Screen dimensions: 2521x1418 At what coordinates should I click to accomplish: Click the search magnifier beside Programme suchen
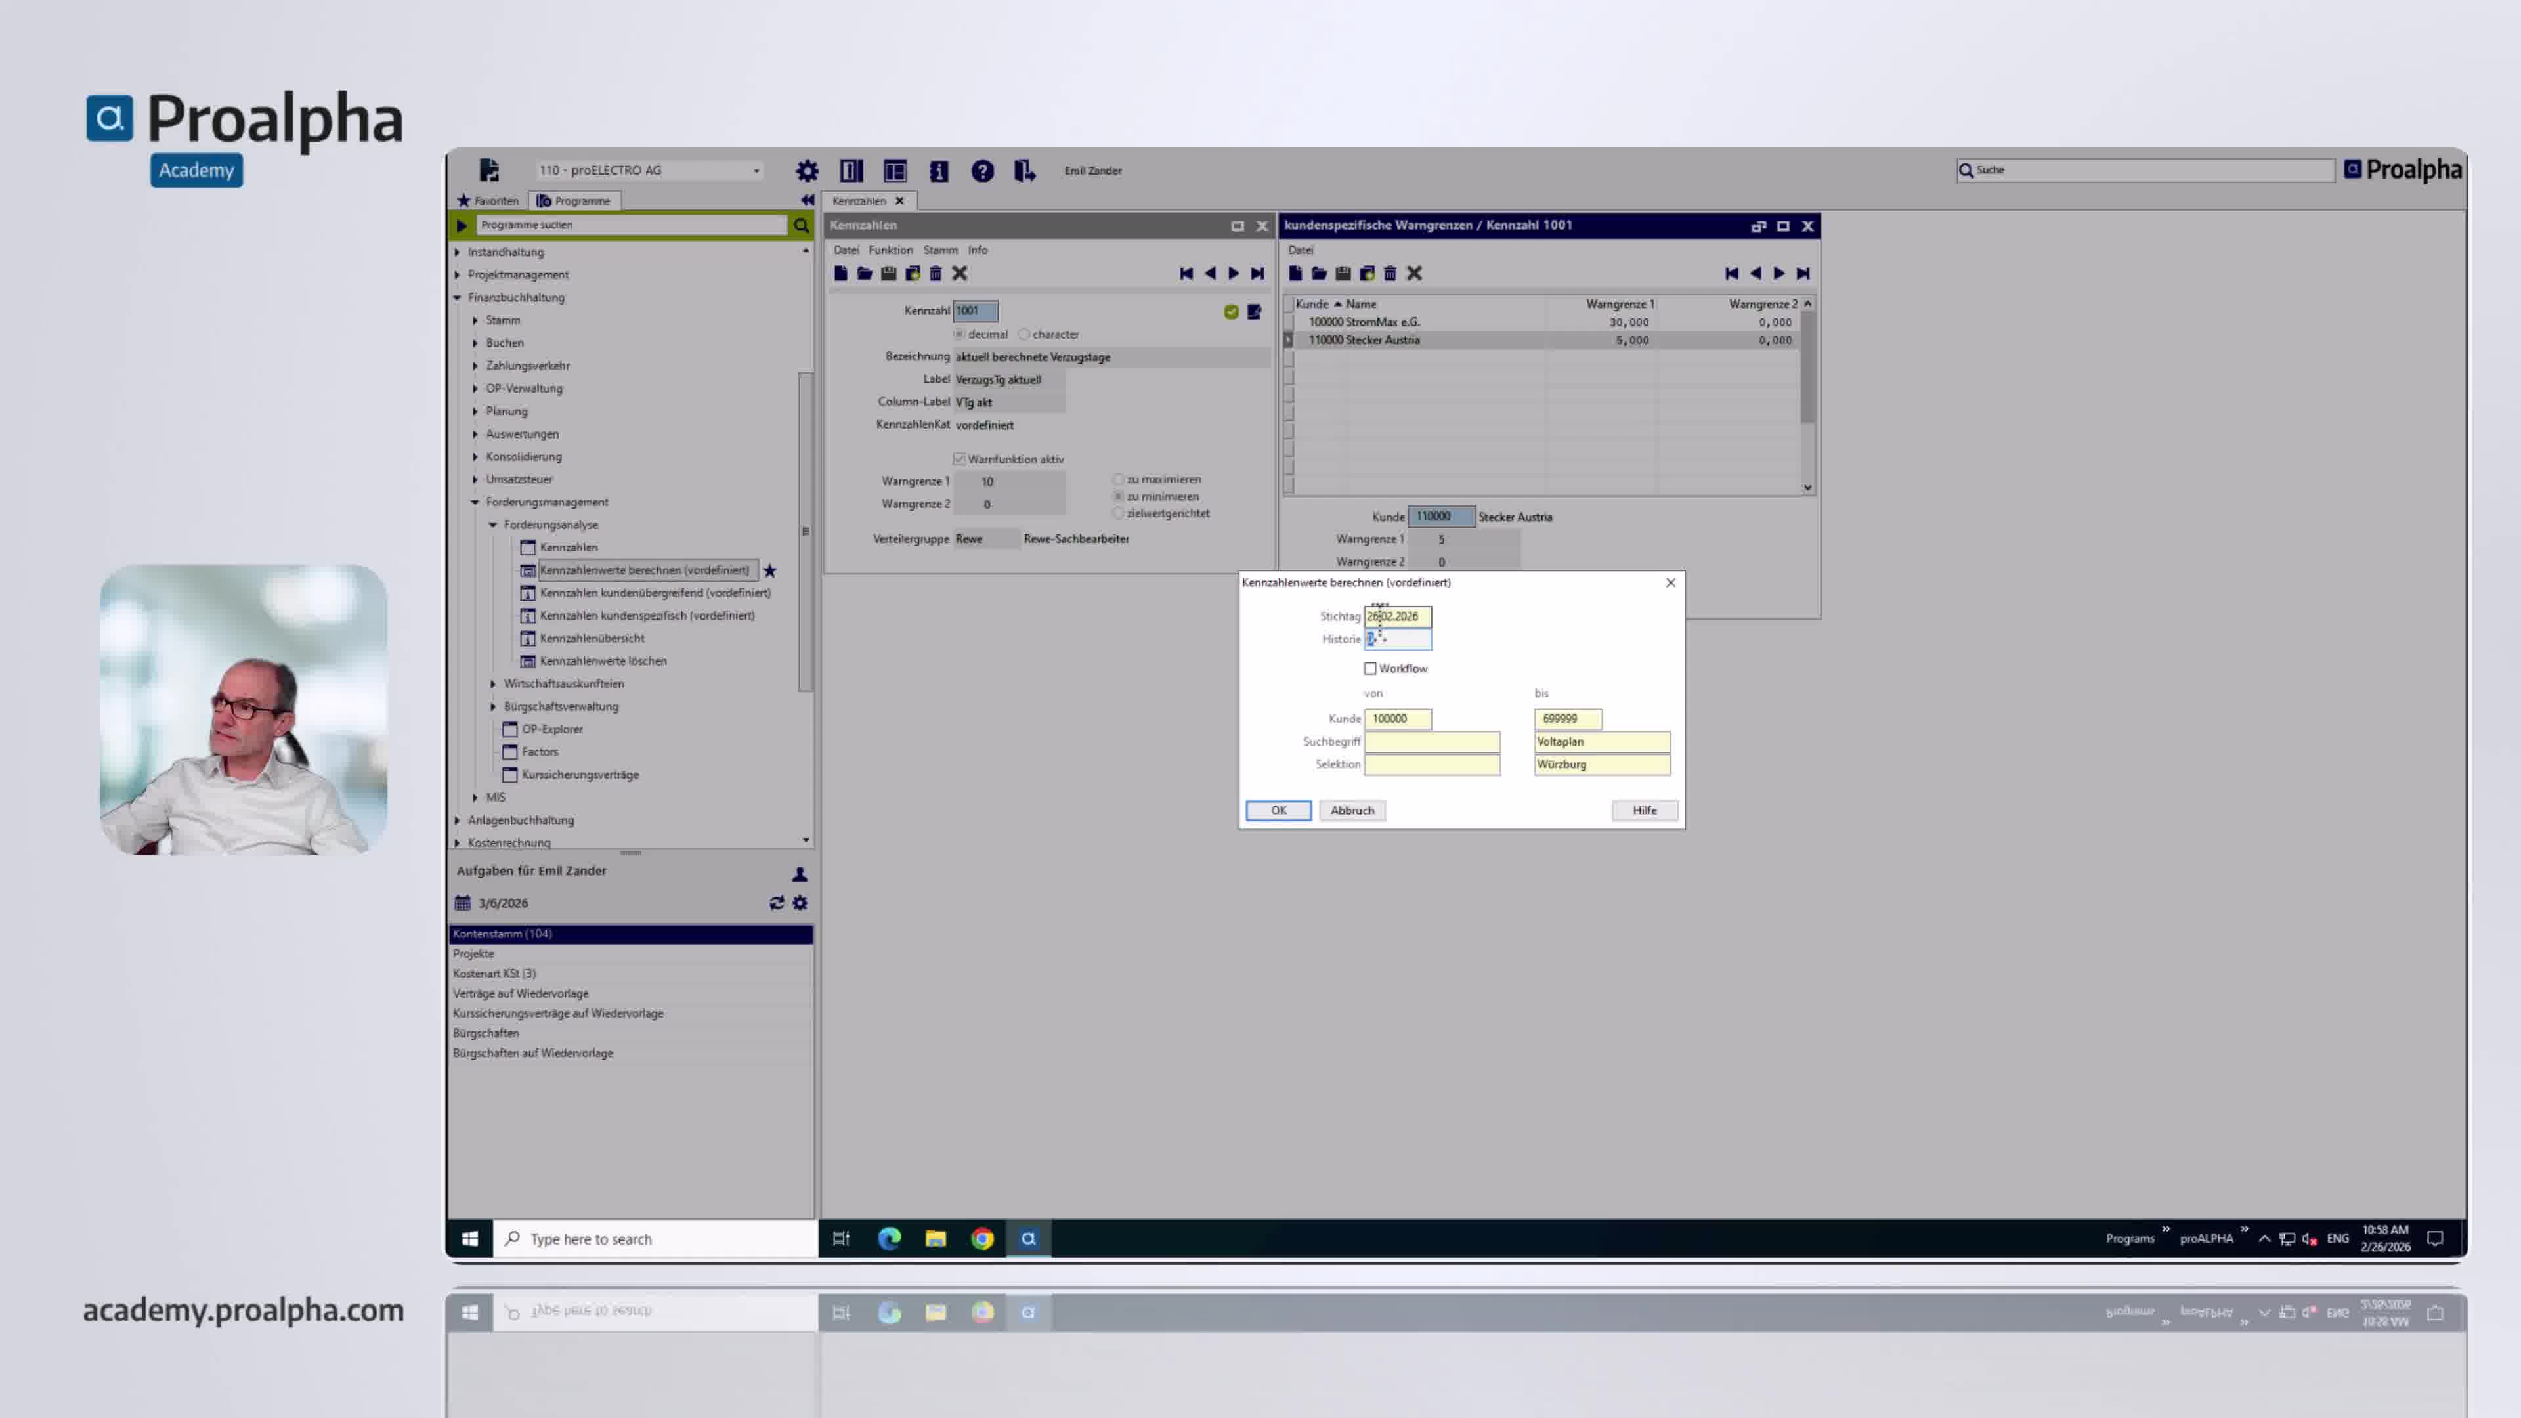point(800,225)
